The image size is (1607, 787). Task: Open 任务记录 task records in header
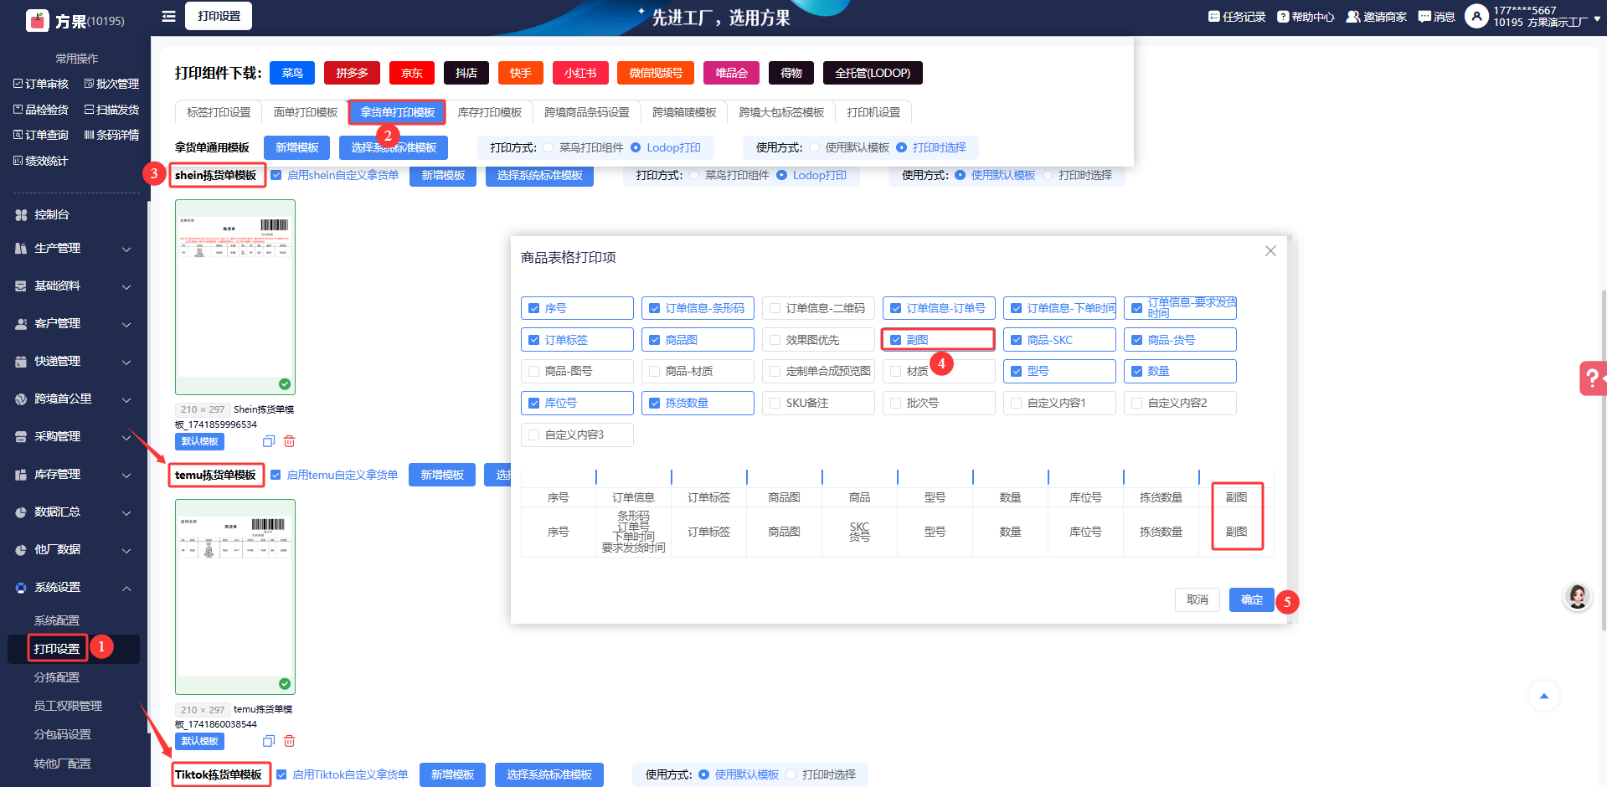pos(1236,17)
